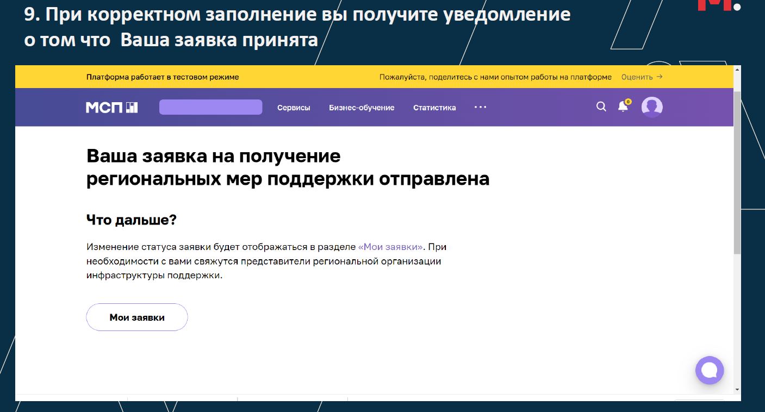765x412 pixels.
Task: Follow the inline «Мои заявки» text link
Action: [390, 247]
